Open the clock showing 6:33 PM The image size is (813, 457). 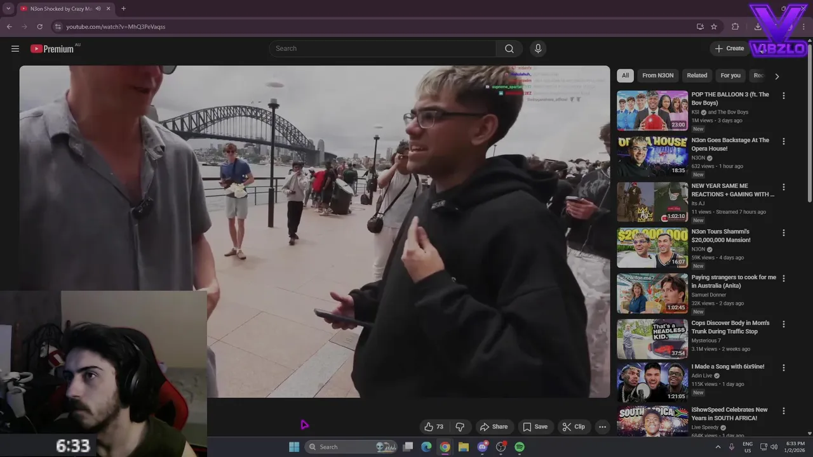(x=795, y=447)
